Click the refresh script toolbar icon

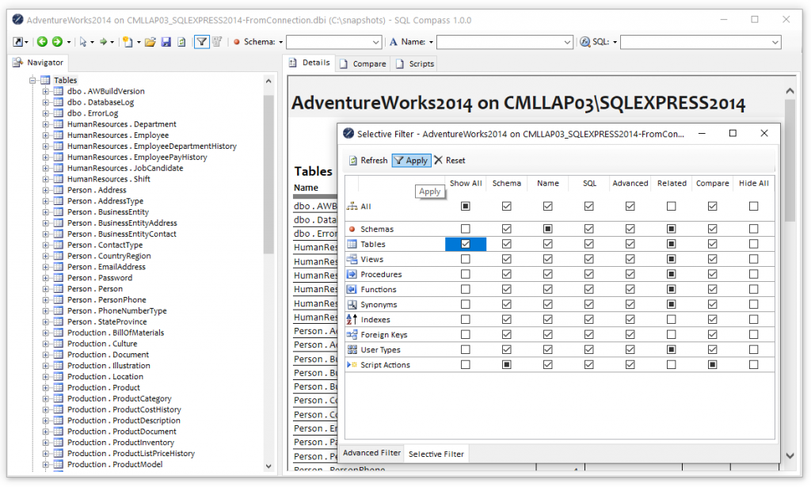click(181, 42)
